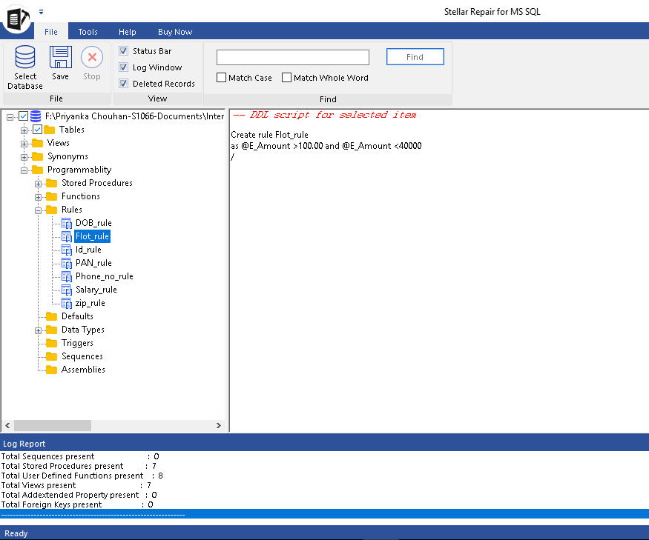Click the Find button
Image resolution: width=649 pixels, height=540 pixels.
click(415, 57)
